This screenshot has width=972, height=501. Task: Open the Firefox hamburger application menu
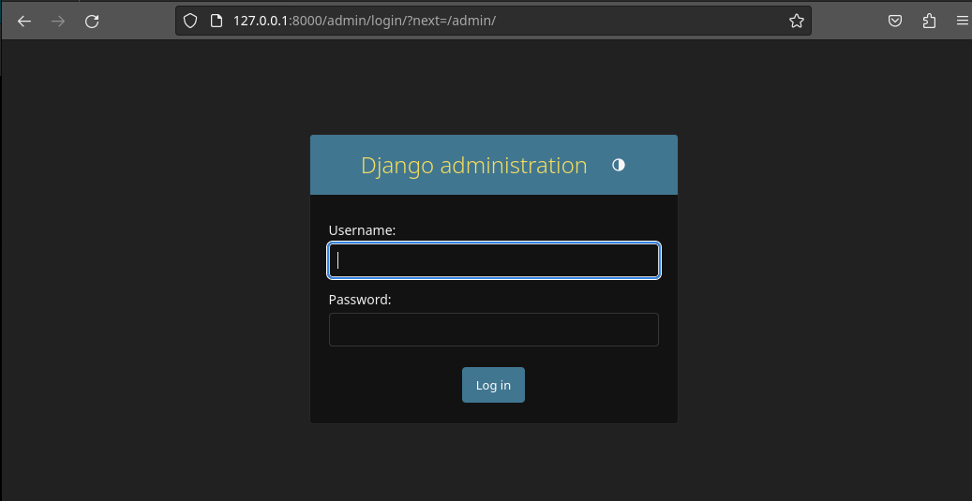(962, 21)
